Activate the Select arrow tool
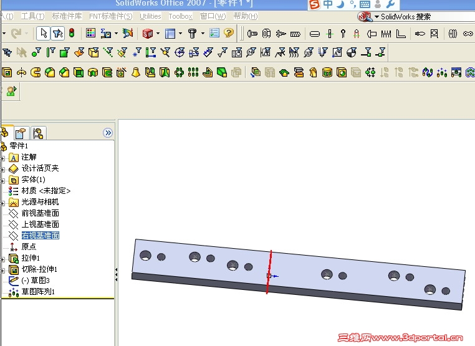The image size is (475, 346). (44, 33)
